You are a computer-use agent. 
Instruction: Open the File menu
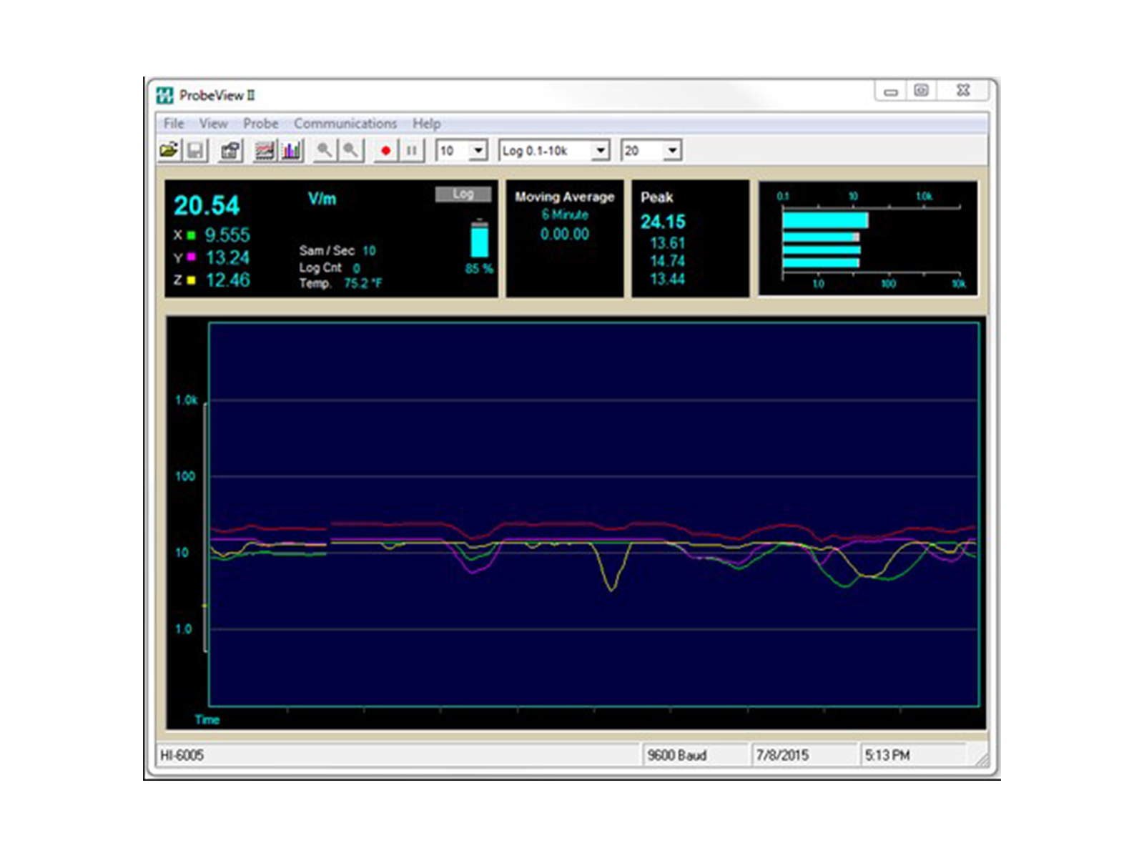(x=174, y=124)
